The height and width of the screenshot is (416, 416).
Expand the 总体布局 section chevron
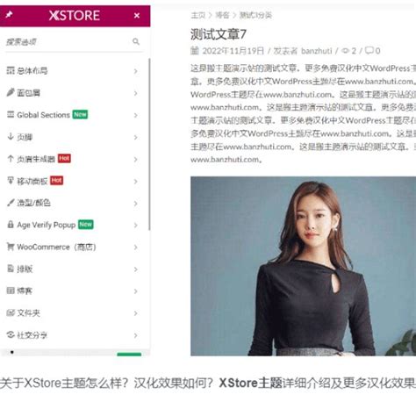click(x=135, y=71)
